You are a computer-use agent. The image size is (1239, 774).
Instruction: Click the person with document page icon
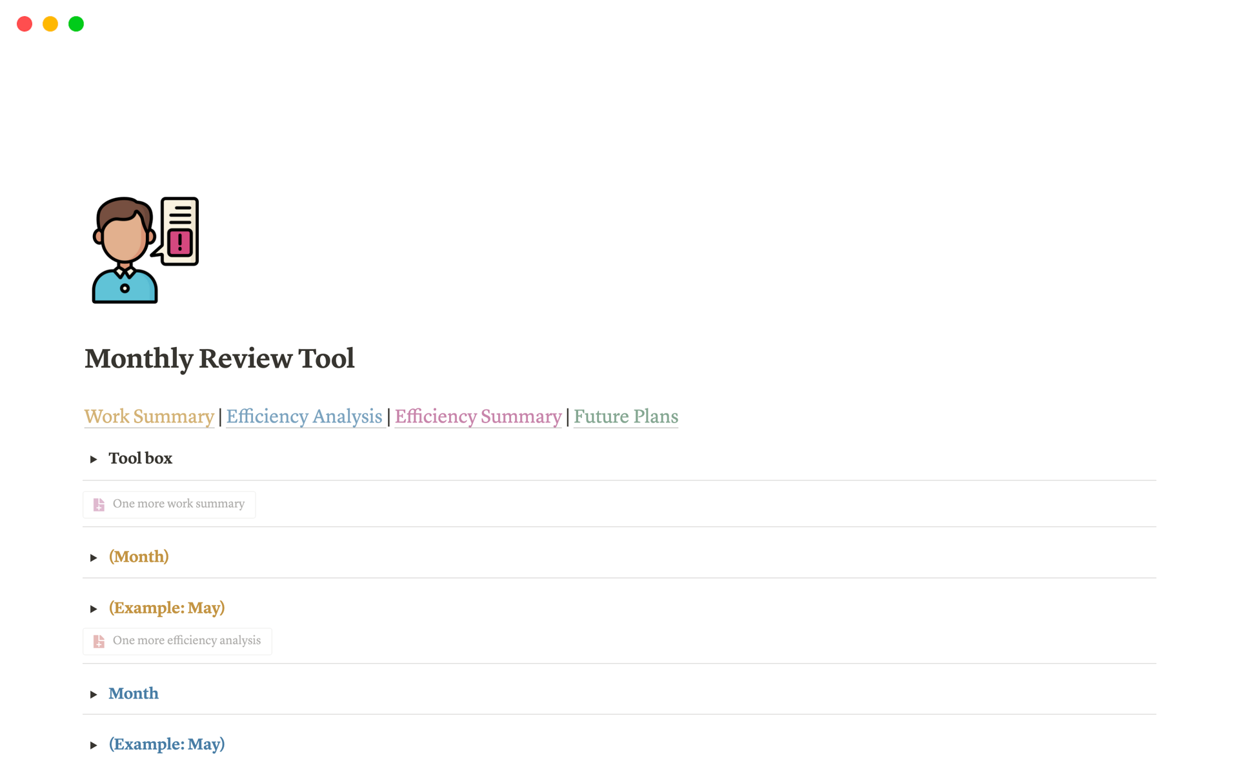tap(145, 250)
